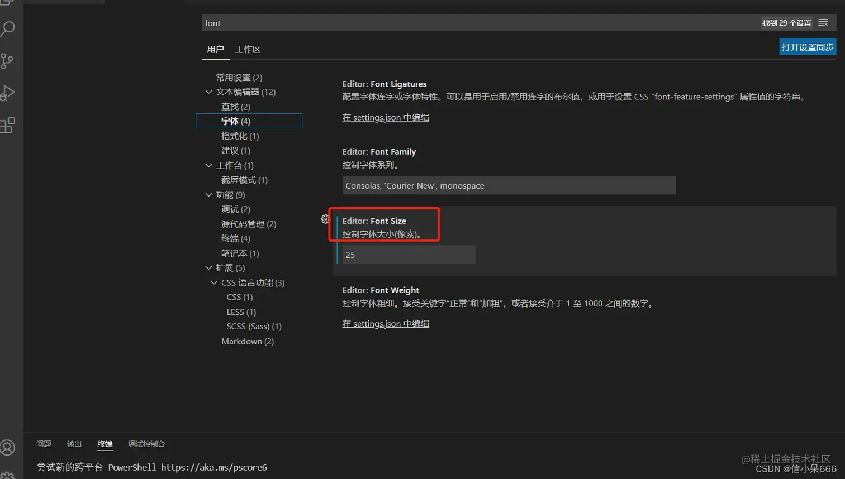Image resolution: width=845 pixels, height=479 pixels.
Task: Click the clear/filter icon in settings search bar
Action: click(823, 23)
